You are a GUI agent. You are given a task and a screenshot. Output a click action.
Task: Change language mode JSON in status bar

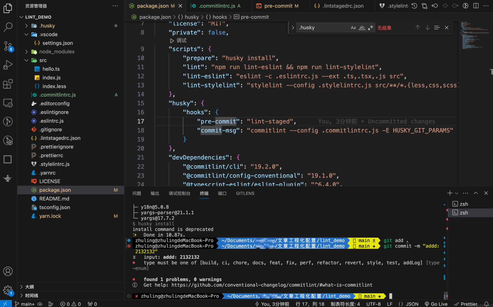409,304
